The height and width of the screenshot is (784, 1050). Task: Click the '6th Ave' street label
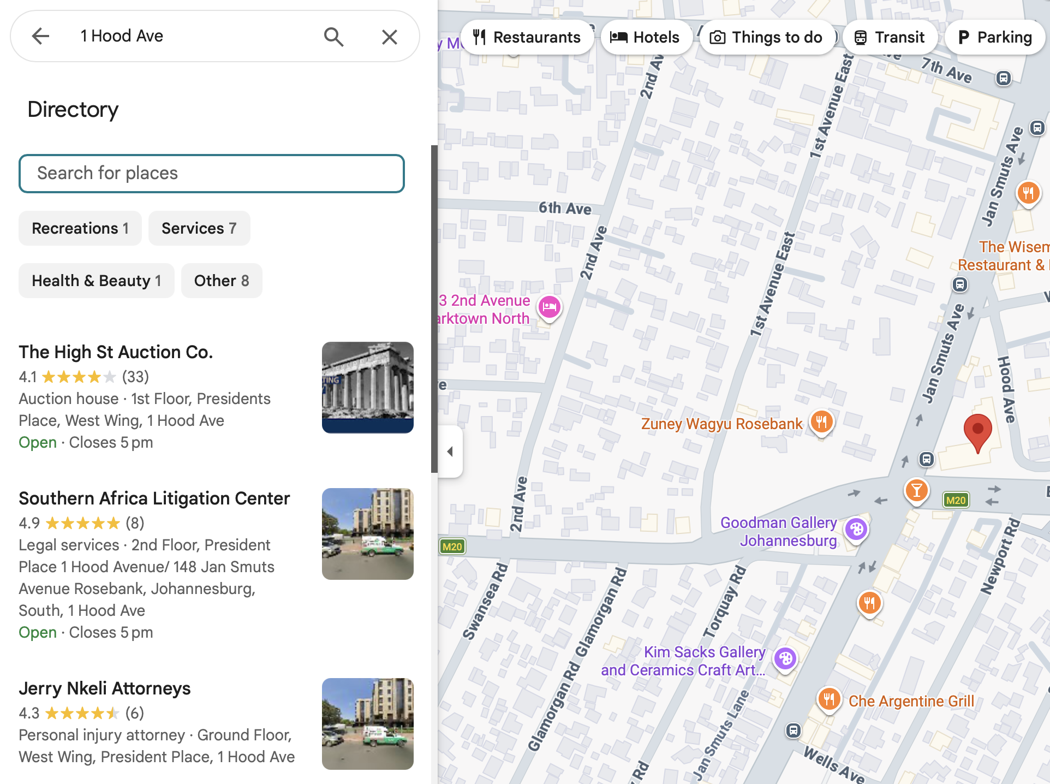(x=565, y=208)
